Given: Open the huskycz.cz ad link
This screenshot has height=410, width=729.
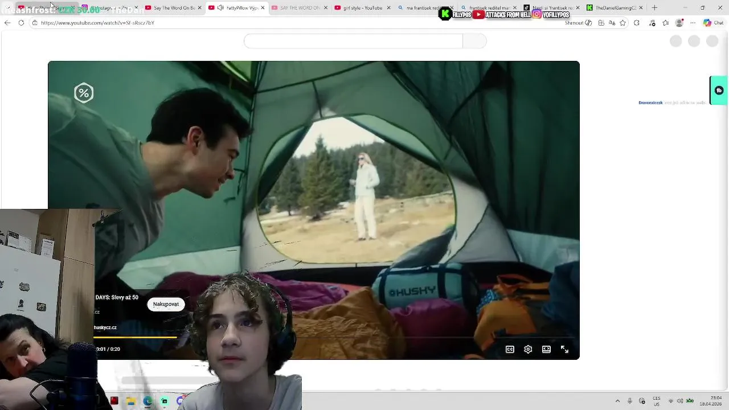Looking at the screenshot, I should (x=105, y=327).
